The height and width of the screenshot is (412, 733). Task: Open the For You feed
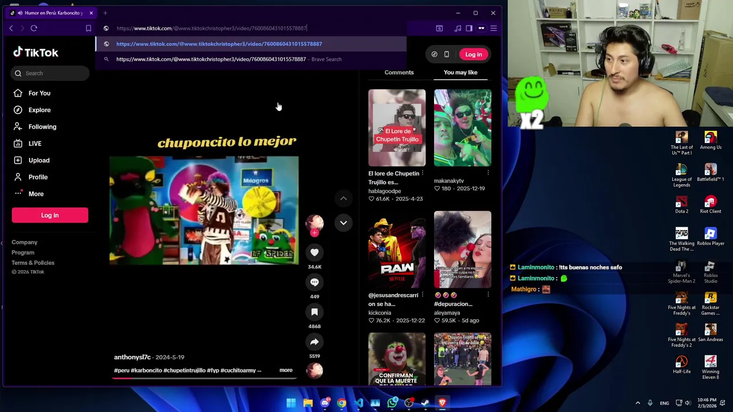tap(39, 93)
